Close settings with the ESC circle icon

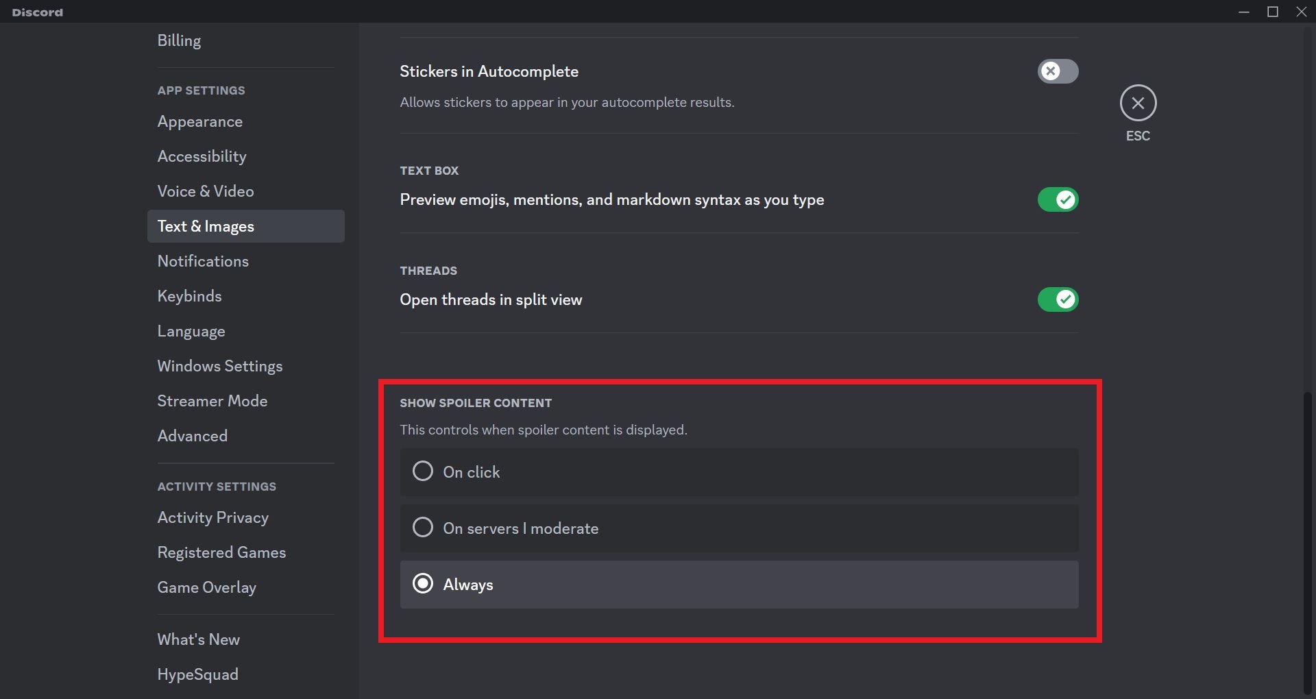pyautogui.click(x=1138, y=103)
